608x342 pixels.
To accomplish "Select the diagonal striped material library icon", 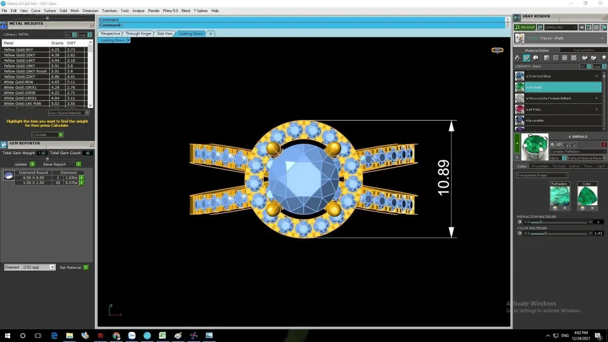I will pos(556,58).
